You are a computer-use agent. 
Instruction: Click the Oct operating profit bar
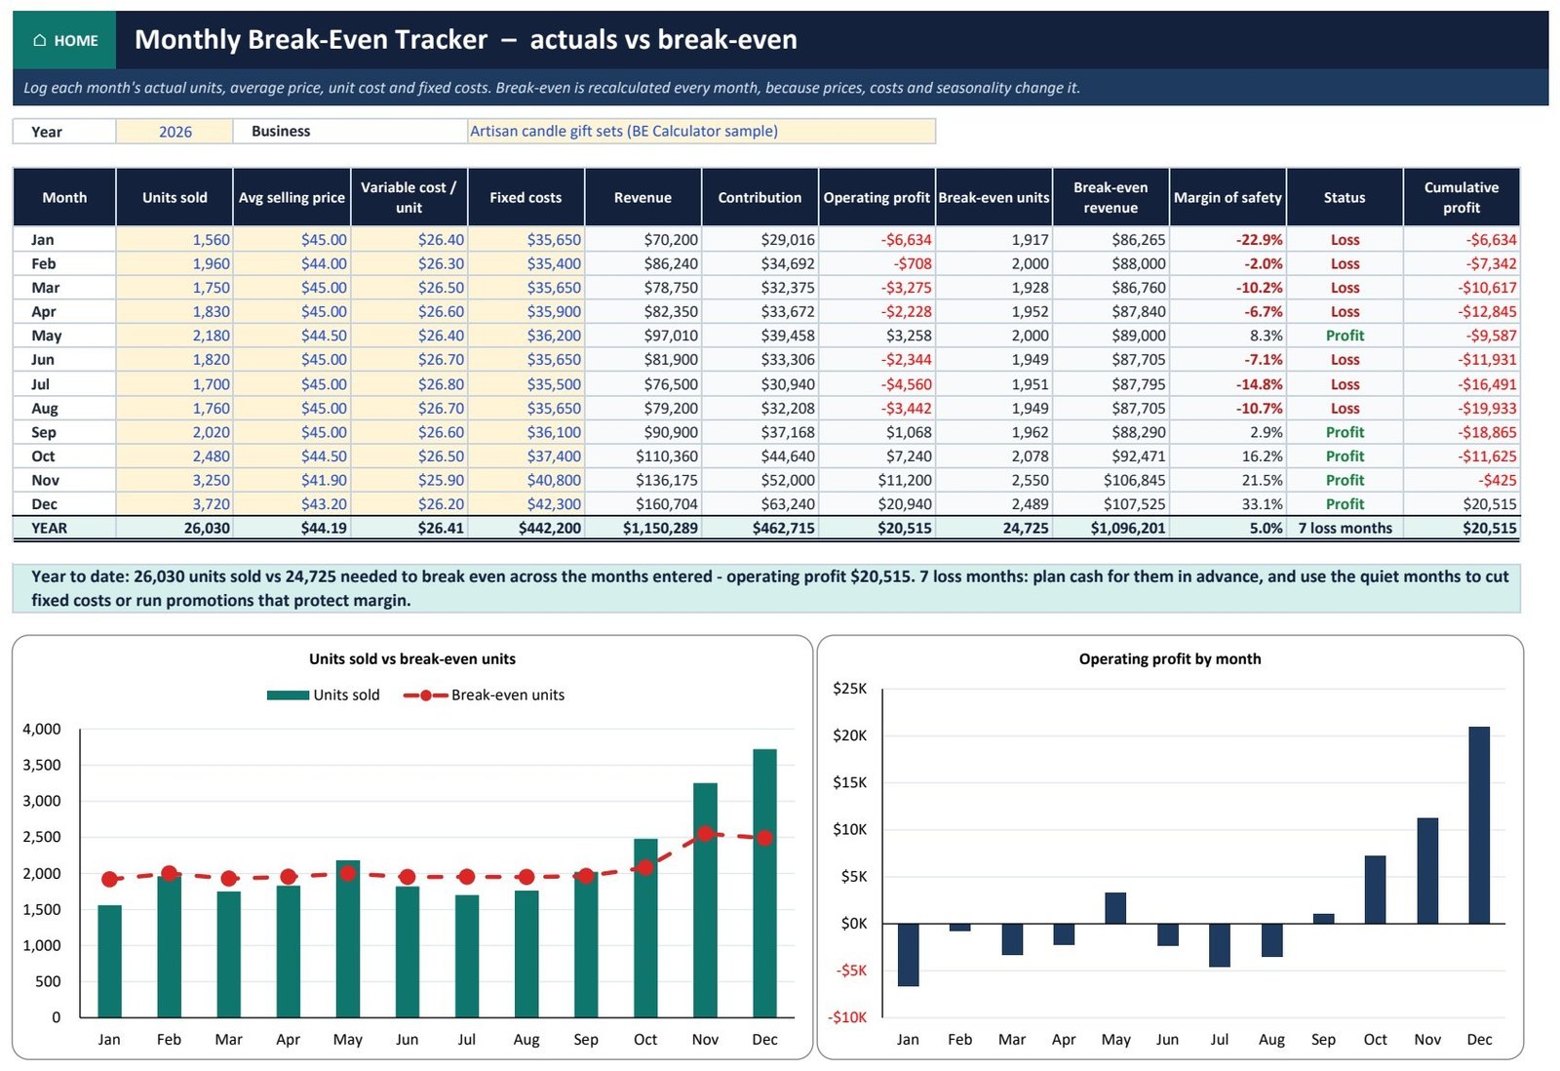click(x=1375, y=890)
